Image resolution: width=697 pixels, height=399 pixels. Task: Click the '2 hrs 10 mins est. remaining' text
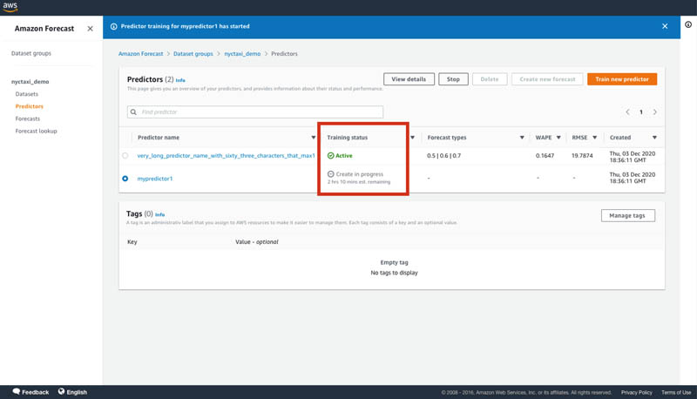coord(359,182)
